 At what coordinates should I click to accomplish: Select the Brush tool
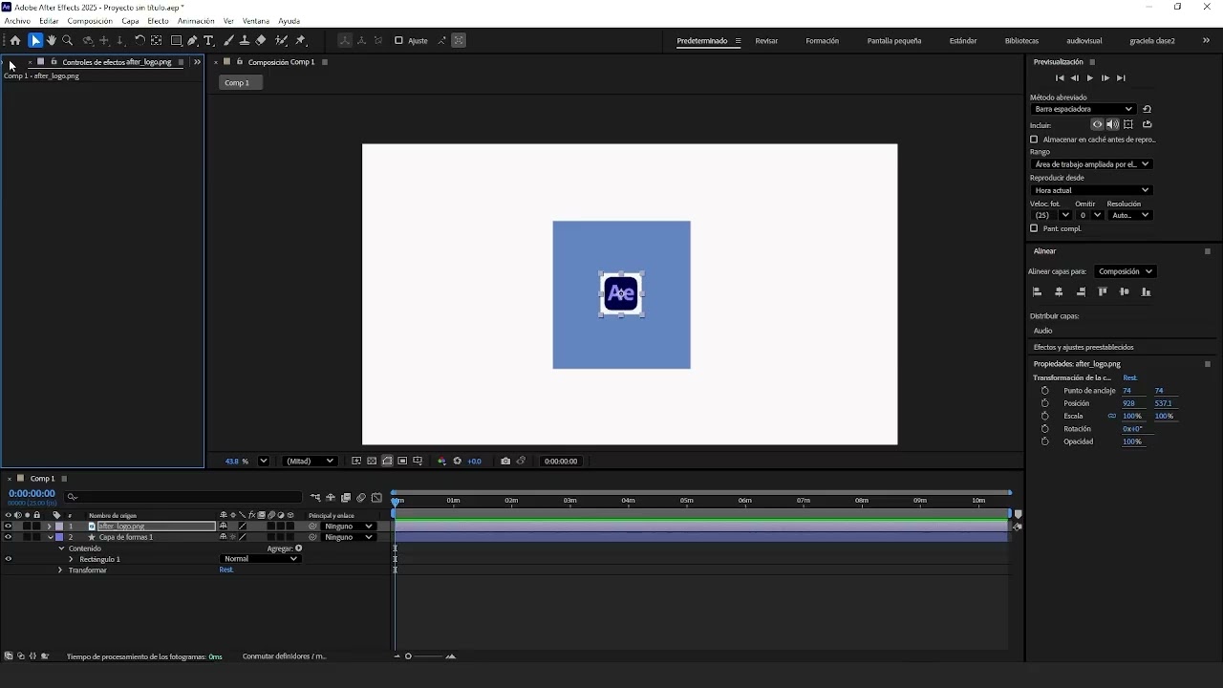[x=228, y=41]
